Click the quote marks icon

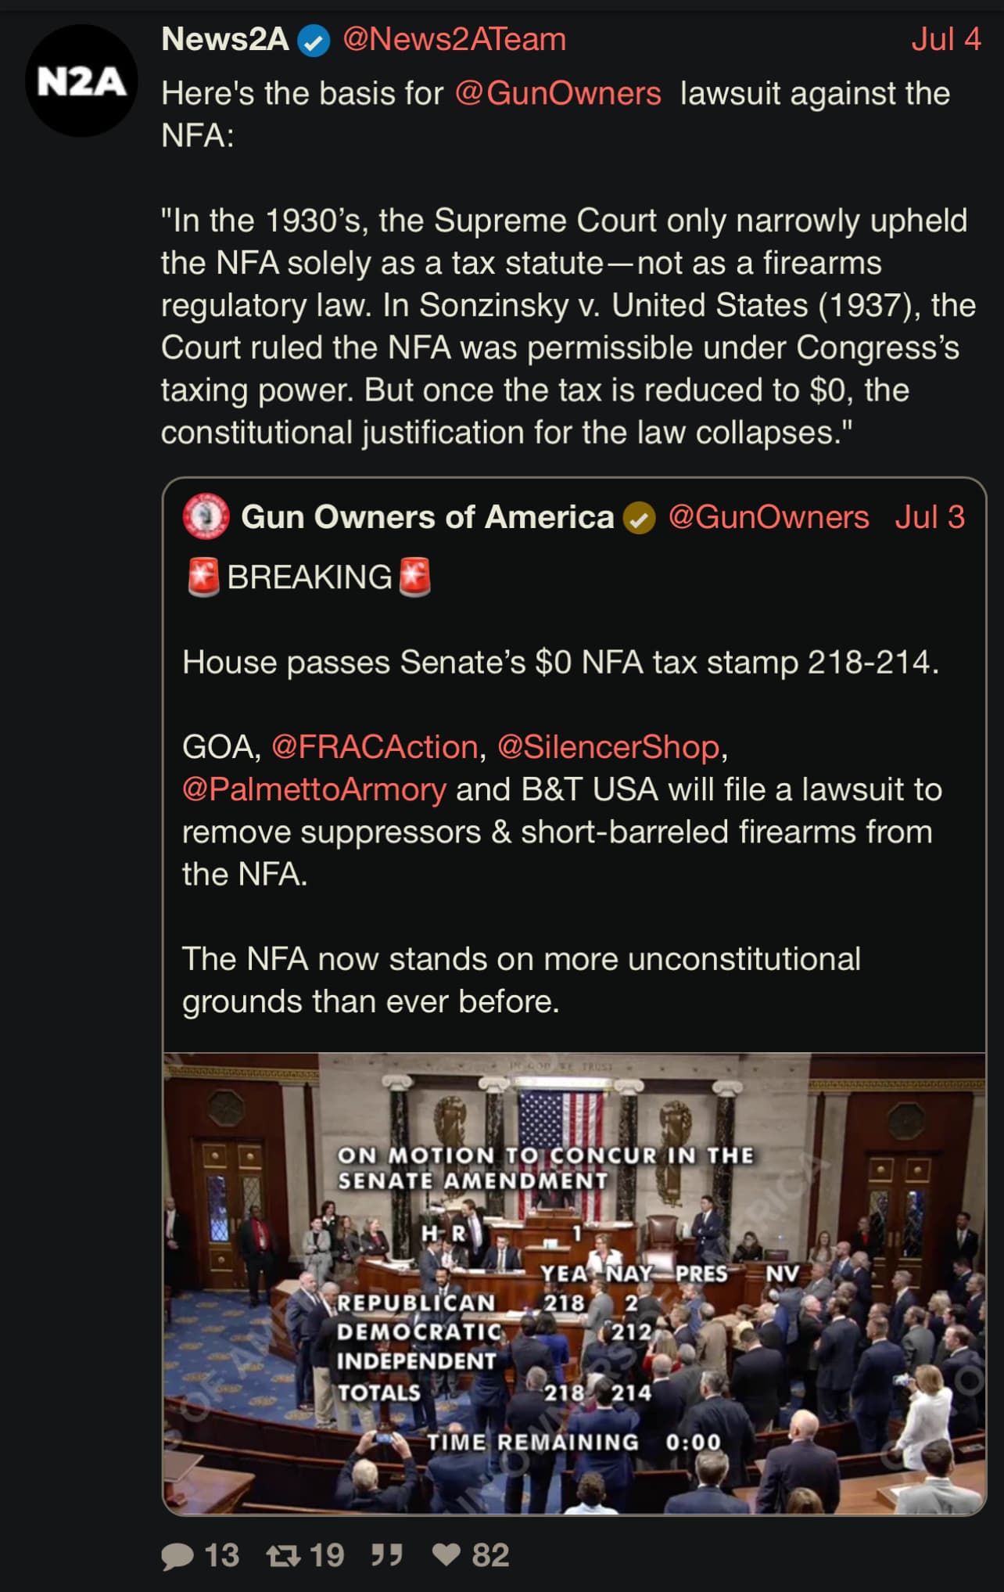coord(387,1556)
